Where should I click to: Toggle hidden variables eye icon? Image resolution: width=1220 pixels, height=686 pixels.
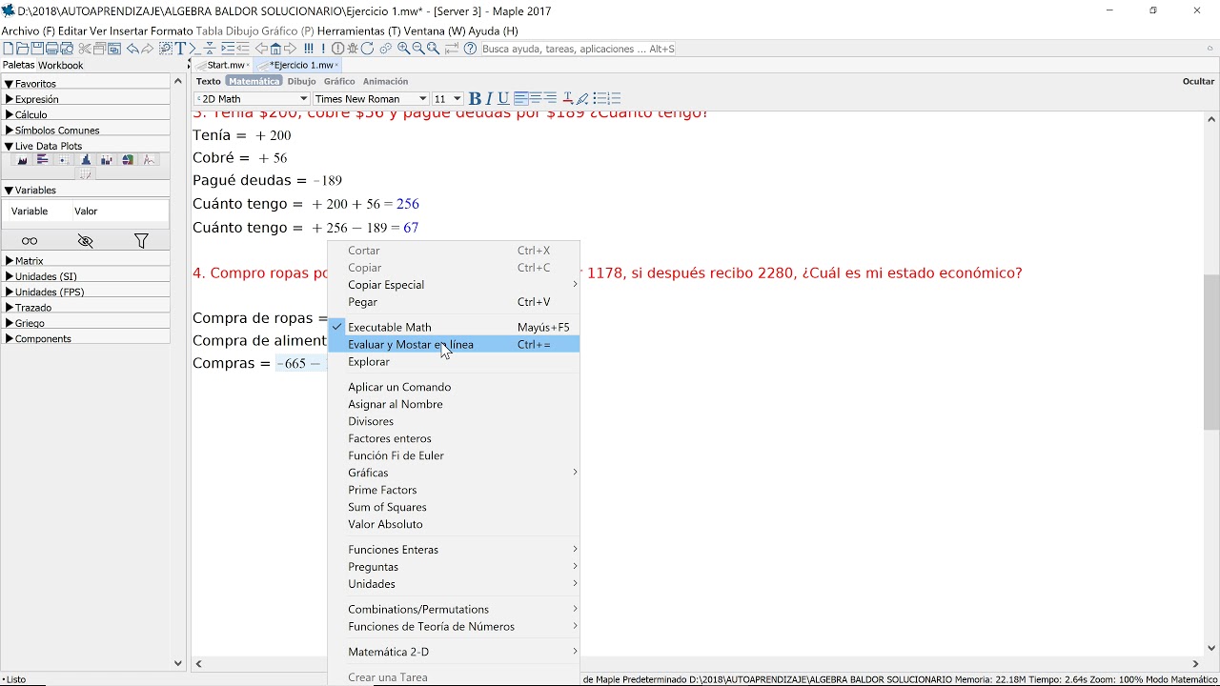point(85,241)
